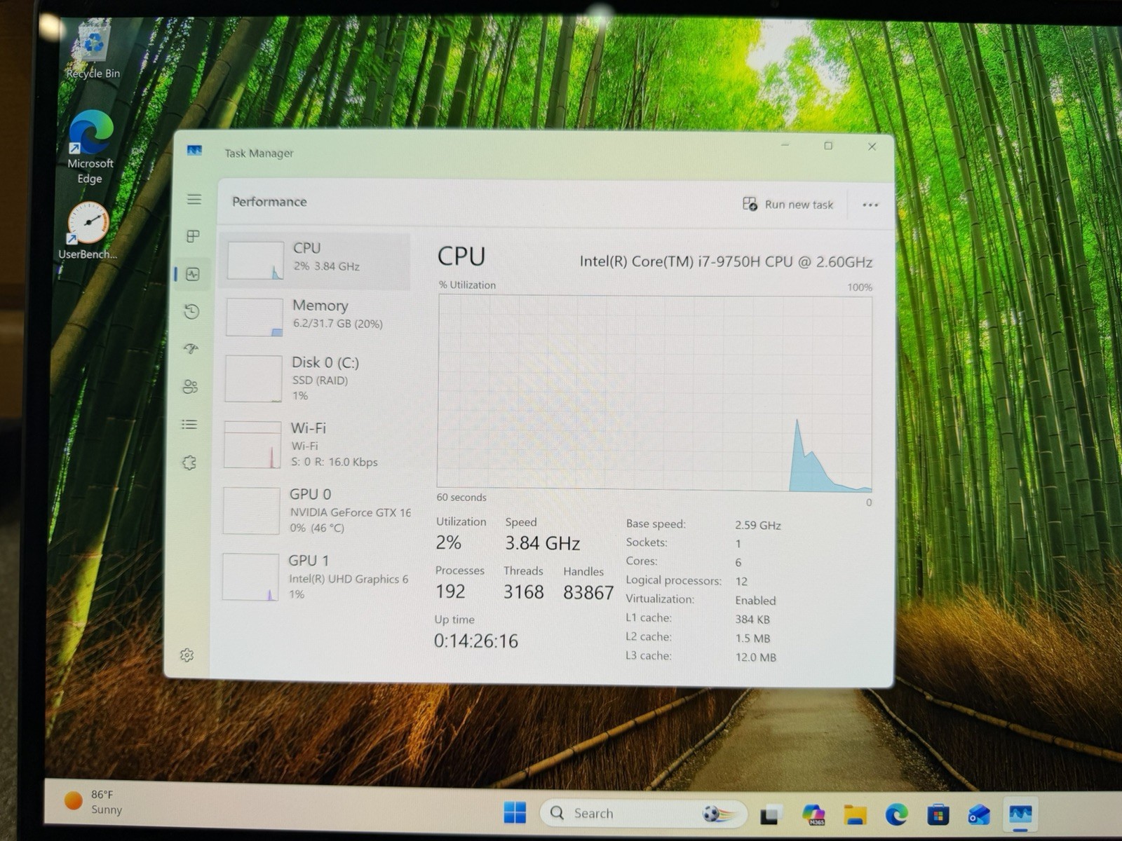Click the 192 processes count
This screenshot has width=1122, height=841.
pyautogui.click(x=450, y=592)
